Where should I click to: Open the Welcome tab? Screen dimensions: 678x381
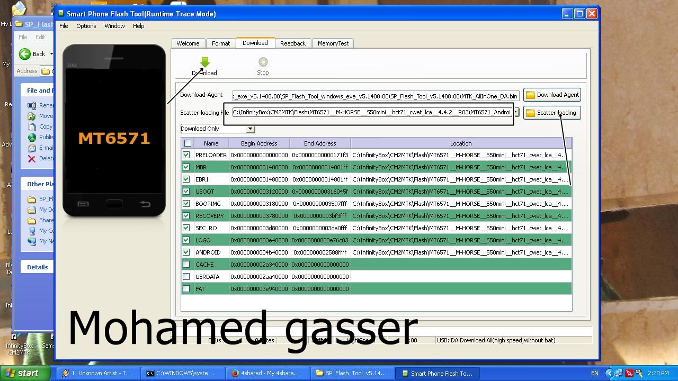click(188, 43)
